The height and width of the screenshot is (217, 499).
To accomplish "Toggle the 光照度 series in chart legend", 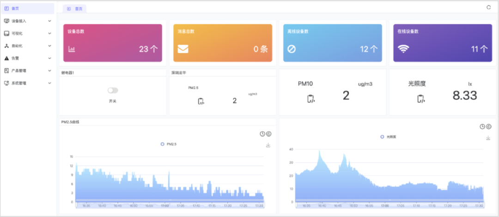I will (x=389, y=137).
